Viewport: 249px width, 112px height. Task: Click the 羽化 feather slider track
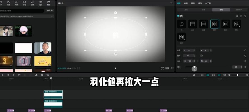pyautogui.click(x=207, y=67)
